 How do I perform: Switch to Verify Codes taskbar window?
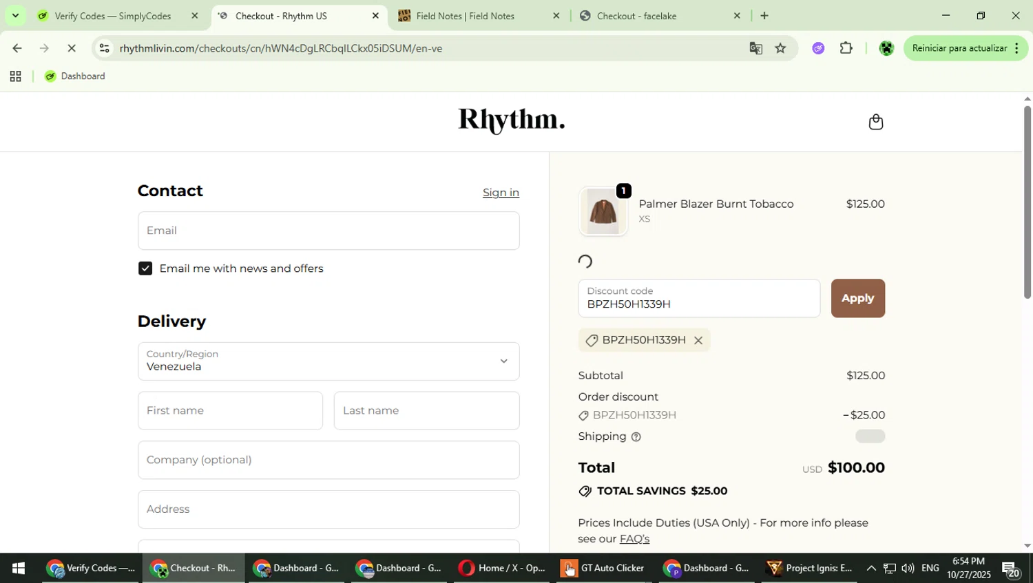pos(92,569)
